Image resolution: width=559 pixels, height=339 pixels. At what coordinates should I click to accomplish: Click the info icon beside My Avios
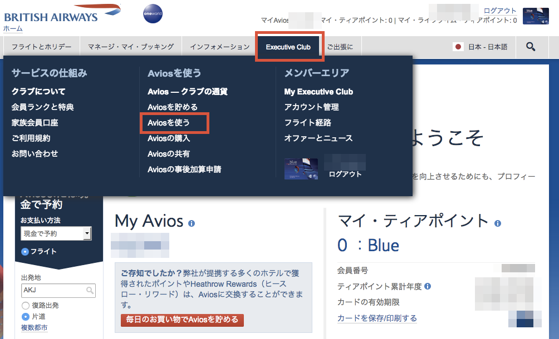pos(192,223)
